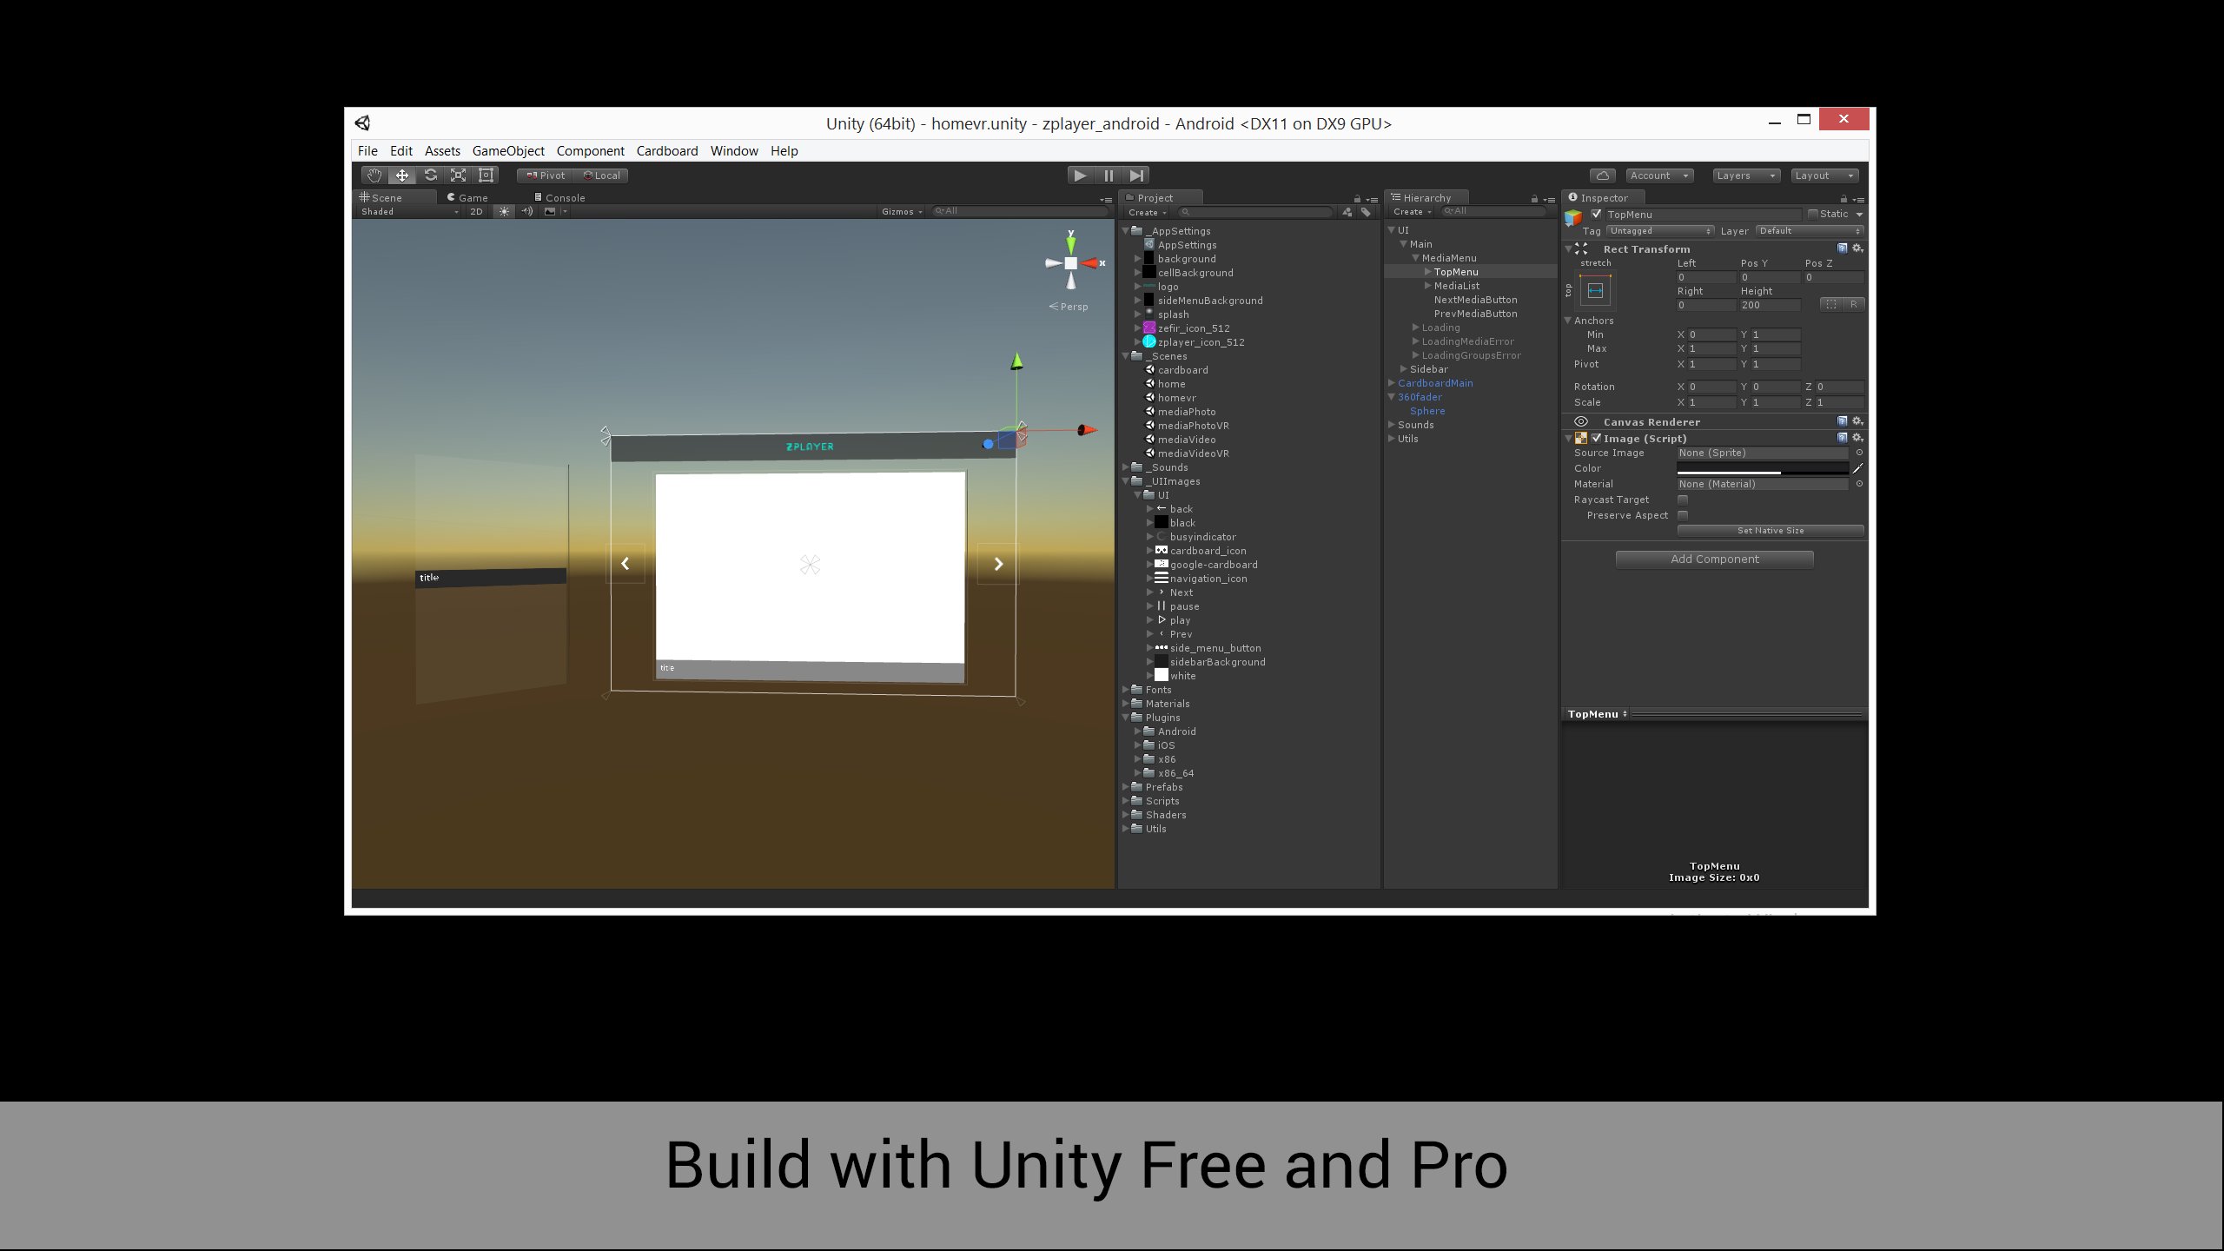Toggle scene lighting sun icon
2224x1251 pixels.
click(x=504, y=211)
